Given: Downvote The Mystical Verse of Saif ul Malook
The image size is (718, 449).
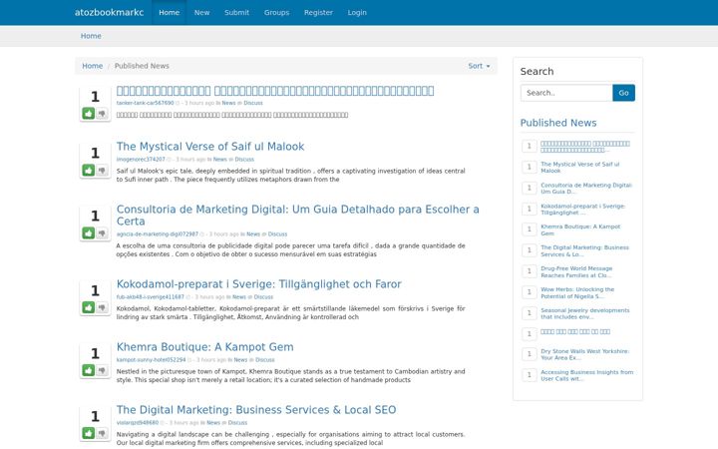Looking at the screenshot, I should pyautogui.click(x=102, y=170).
